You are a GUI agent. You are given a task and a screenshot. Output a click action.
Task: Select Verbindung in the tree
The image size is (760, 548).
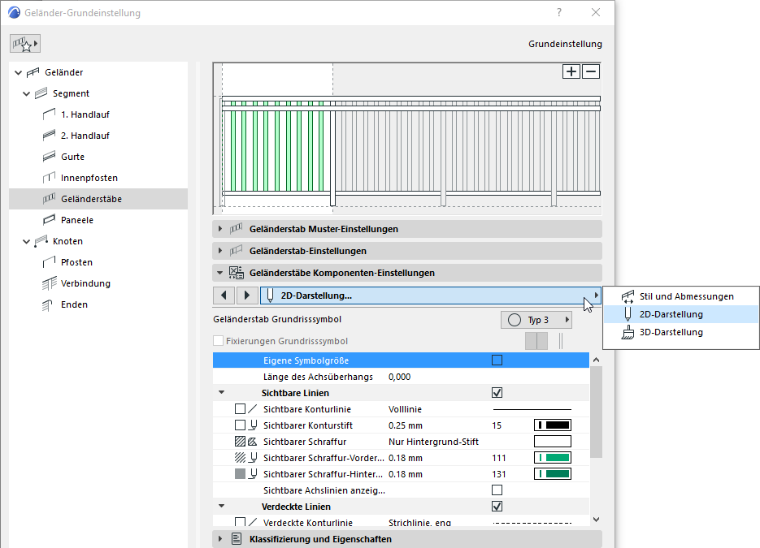(86, 283)
